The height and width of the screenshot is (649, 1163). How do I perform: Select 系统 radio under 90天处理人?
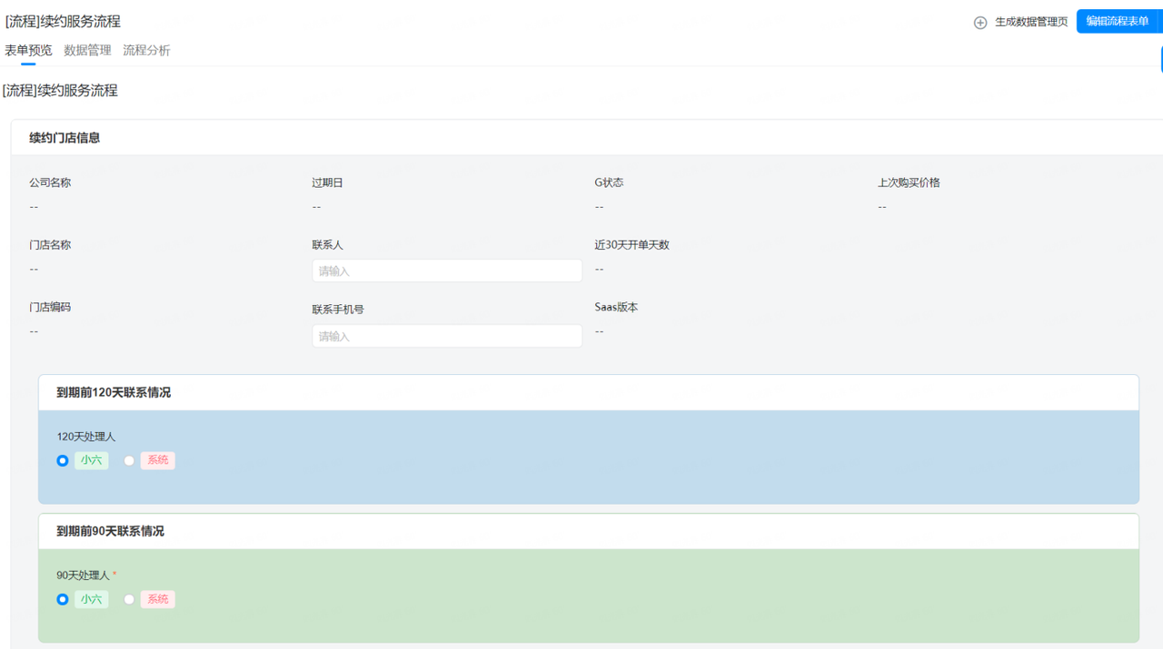(x=129, y=600)
